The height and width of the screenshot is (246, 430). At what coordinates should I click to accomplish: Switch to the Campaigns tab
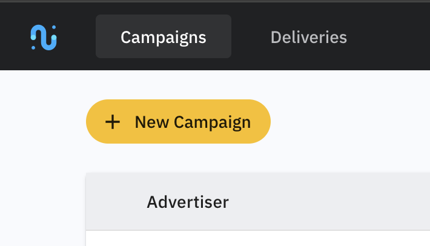(x=164, y=37)
